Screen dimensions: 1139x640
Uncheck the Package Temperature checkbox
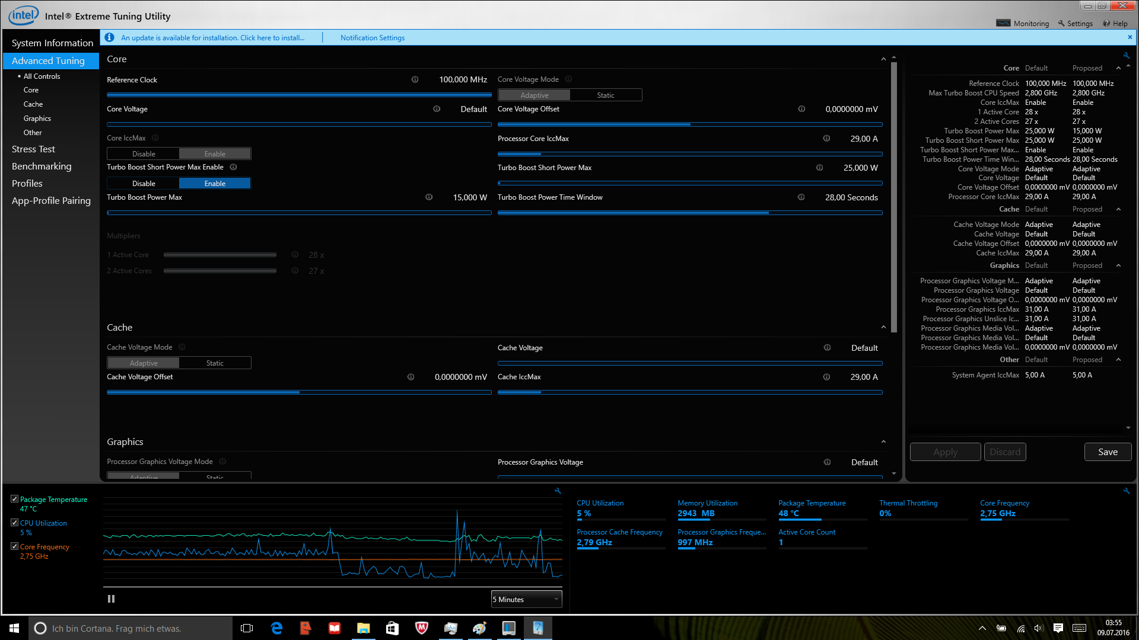tap(14, 499)
